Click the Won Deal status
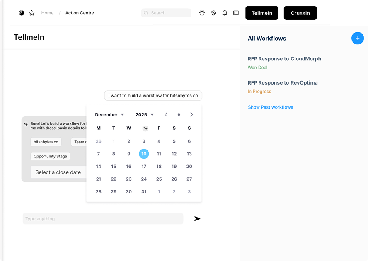This screenshot has height=261, width=368. 257,68
